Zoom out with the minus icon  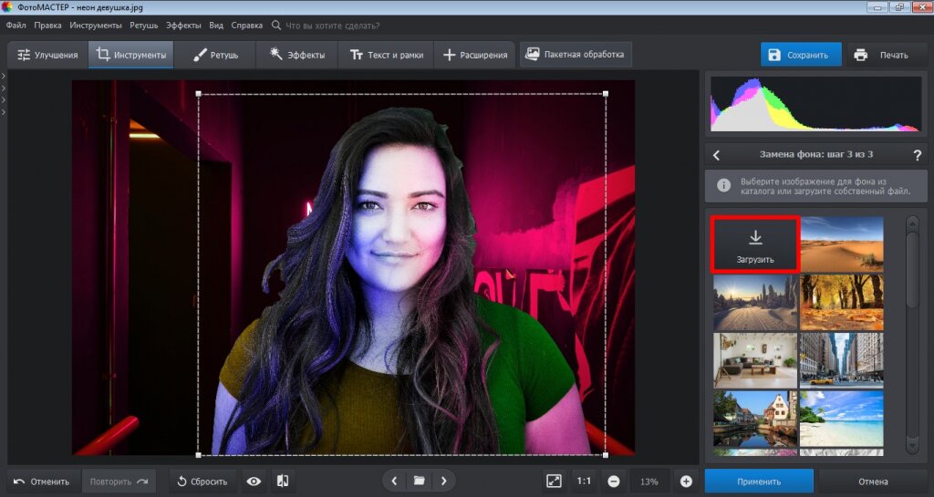tap(614, 481)
